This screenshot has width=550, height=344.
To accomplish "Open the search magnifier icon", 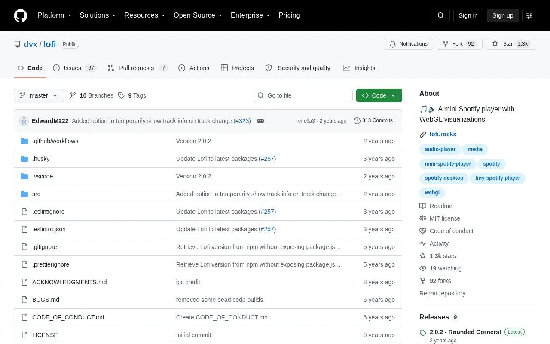I will pyautogui.click(x=441, y=15).
